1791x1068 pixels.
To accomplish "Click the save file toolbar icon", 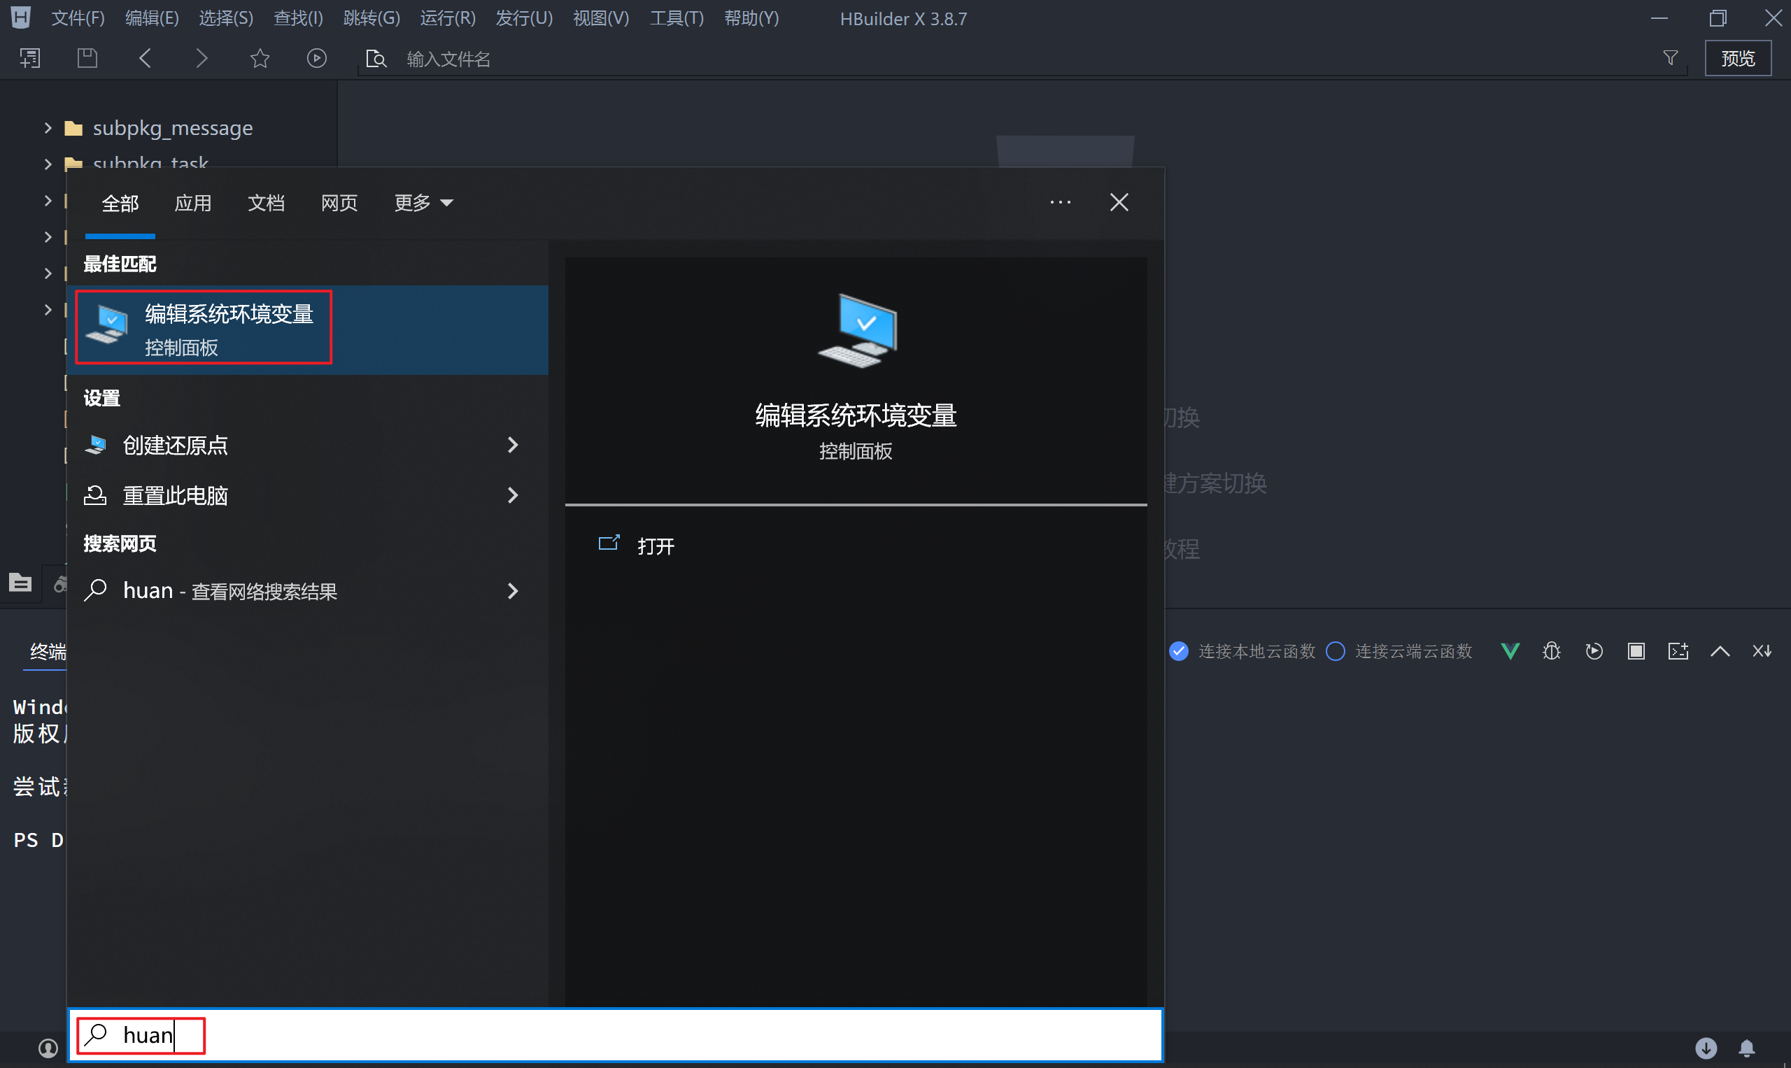I will pos(87,58).
